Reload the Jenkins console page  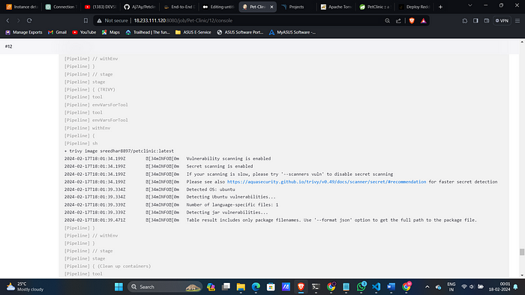29,20
